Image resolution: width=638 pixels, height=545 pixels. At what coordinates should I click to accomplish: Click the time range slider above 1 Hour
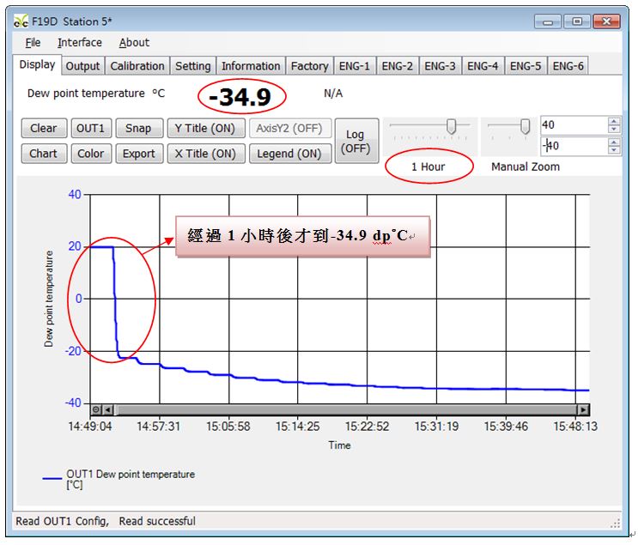click(x=451, y=127)
